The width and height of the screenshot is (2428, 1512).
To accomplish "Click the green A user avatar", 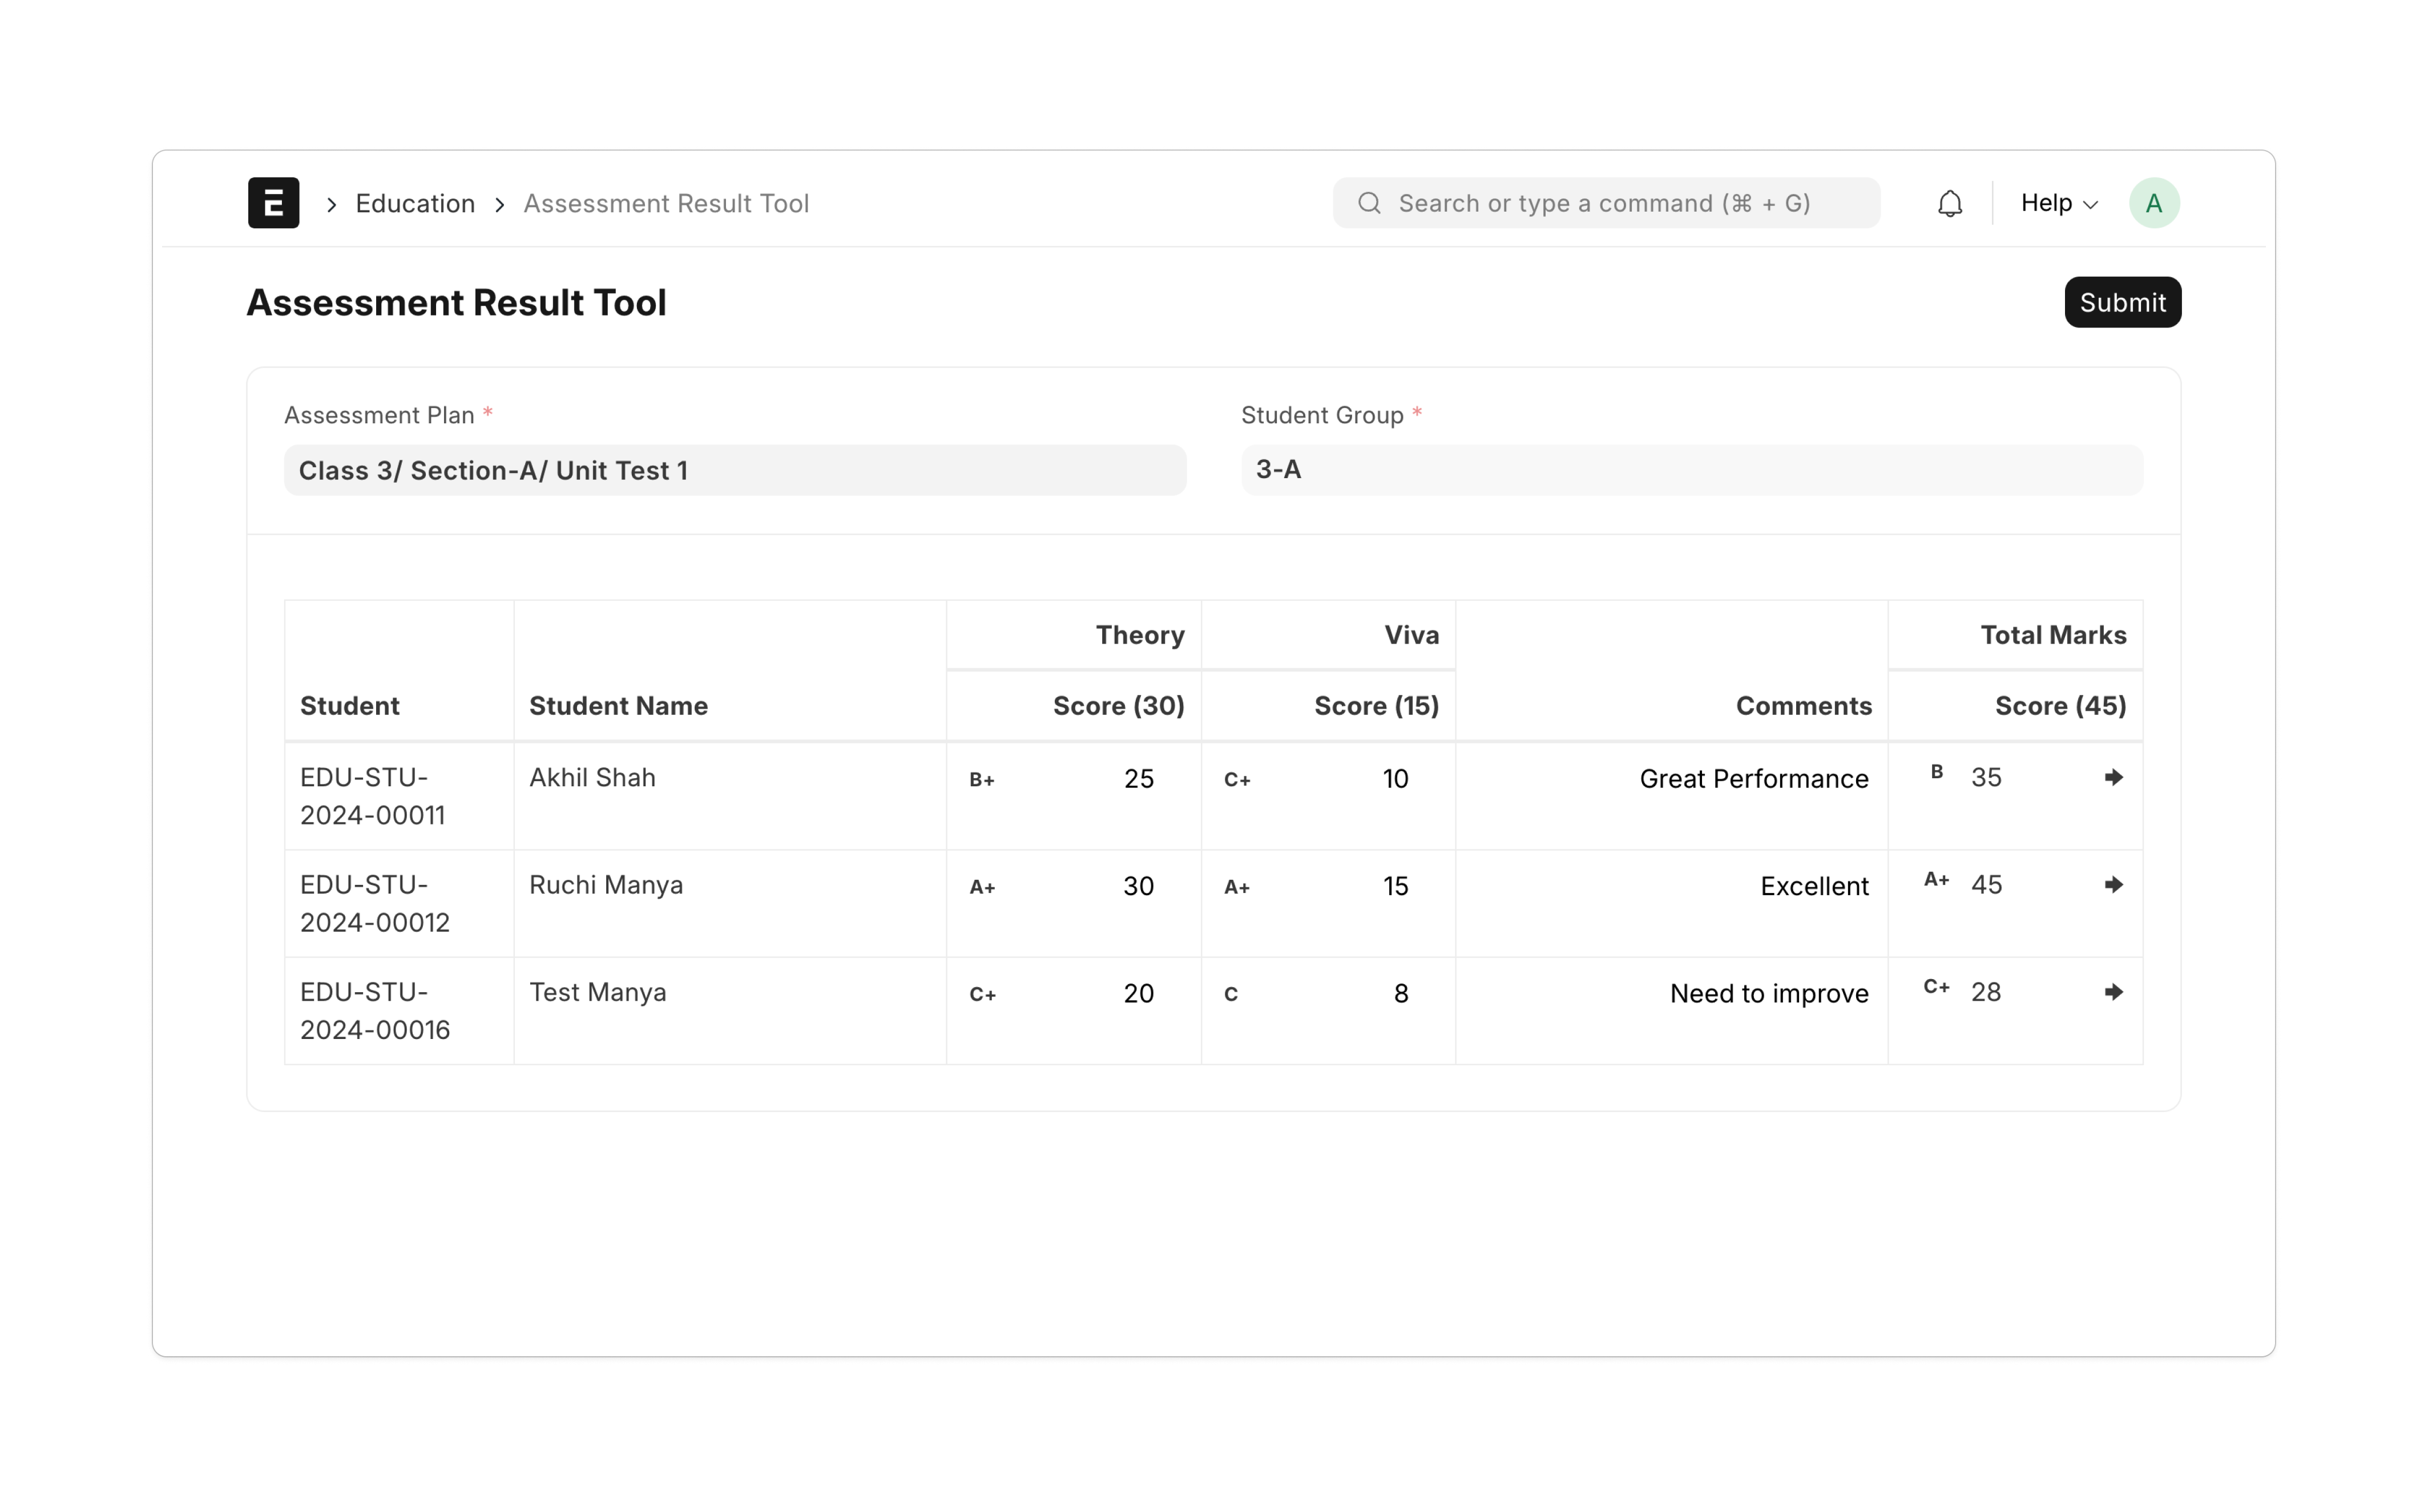I will pos(2153,203).
